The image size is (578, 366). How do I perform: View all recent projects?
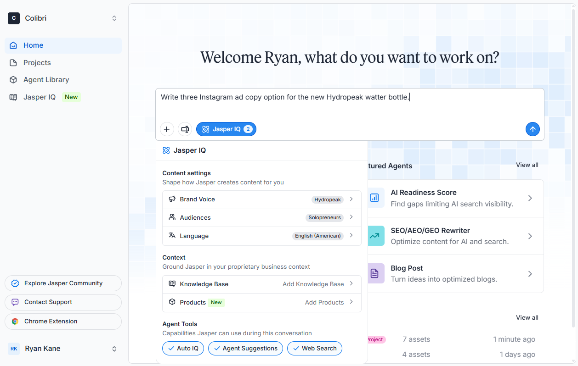pyautogui.click(x=527, y=317)
